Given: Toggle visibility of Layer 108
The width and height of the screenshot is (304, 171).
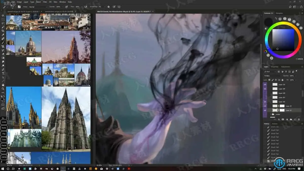Looking at the screenshot, I should point(265,93).
